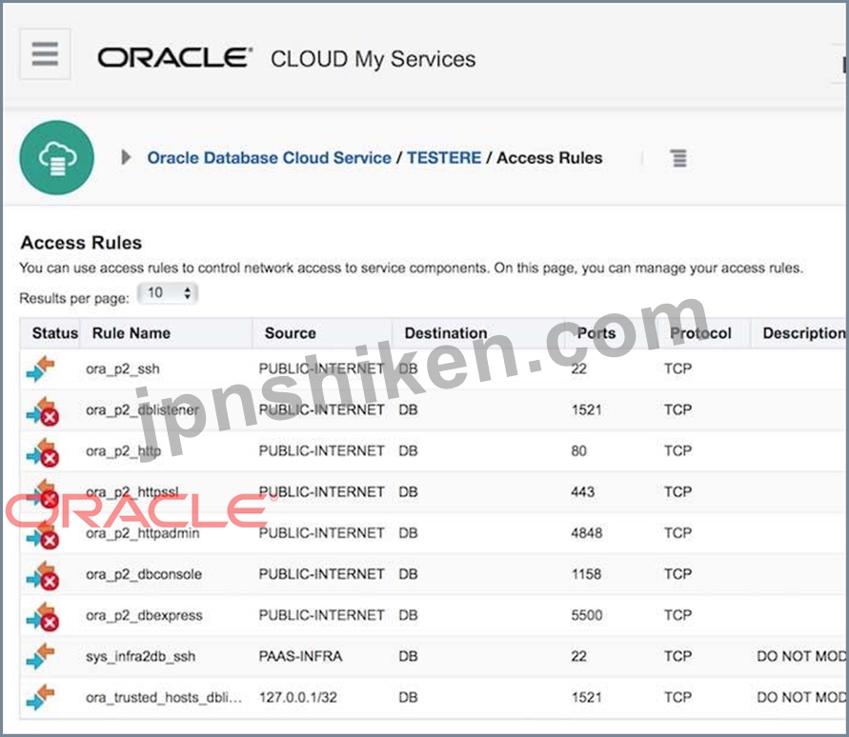Click port 443 cell
Viewport: 849px width, 737px height.
click(x=582, y=492)
